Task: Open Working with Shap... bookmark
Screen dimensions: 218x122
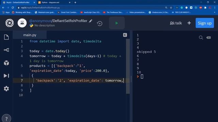Action: [x=22, y=12]
